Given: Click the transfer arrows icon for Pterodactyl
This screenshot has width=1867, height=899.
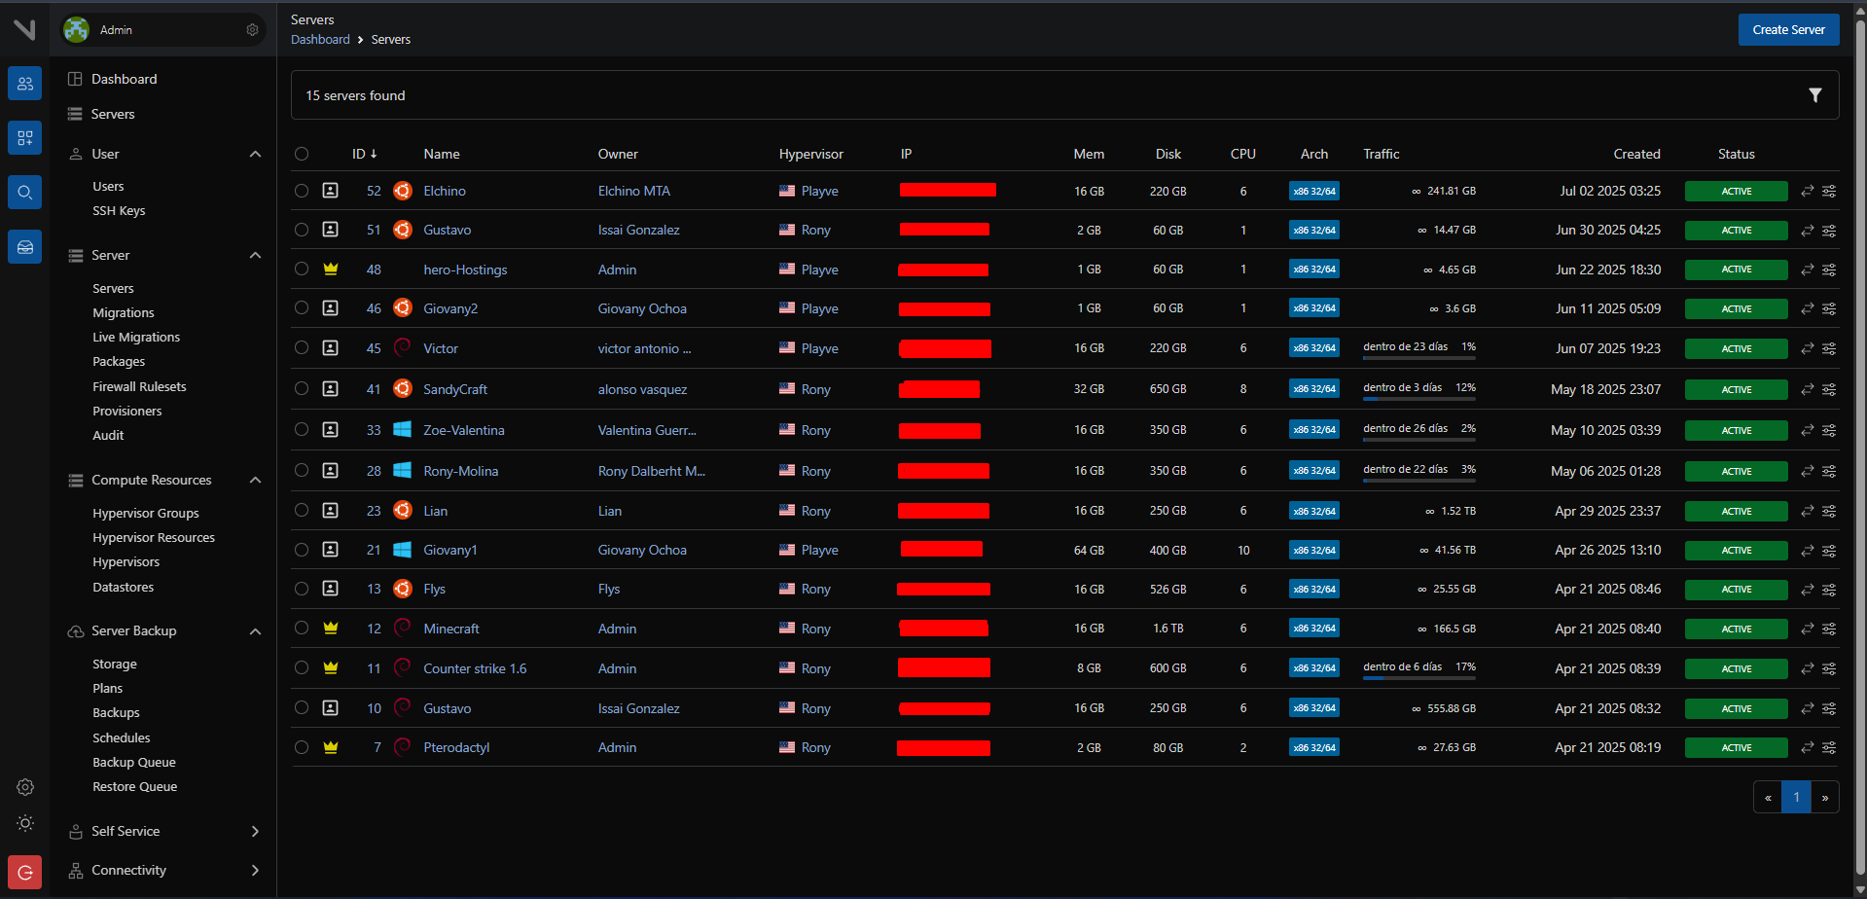Looking at the screenshot, I should point(1807,748).
